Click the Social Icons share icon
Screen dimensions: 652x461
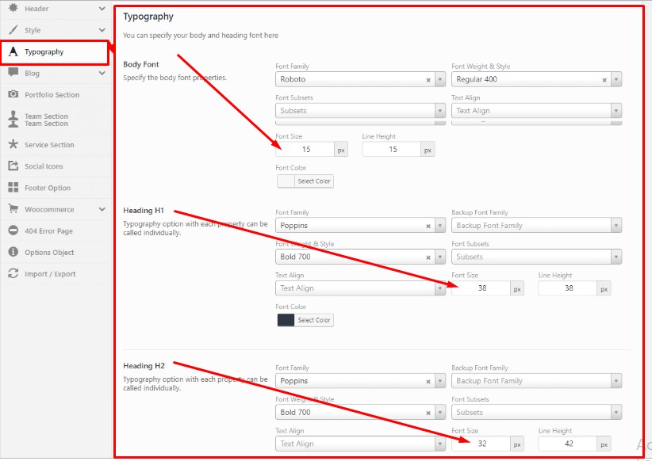tap(13, 166)
